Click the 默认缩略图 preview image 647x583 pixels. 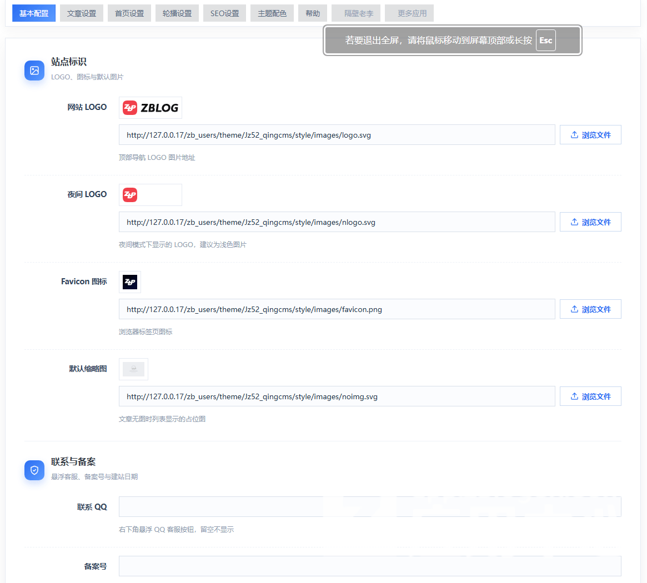click(x=134, y=369)
